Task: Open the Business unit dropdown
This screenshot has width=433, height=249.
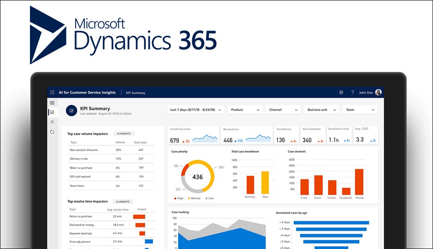Action: [322, 110]
